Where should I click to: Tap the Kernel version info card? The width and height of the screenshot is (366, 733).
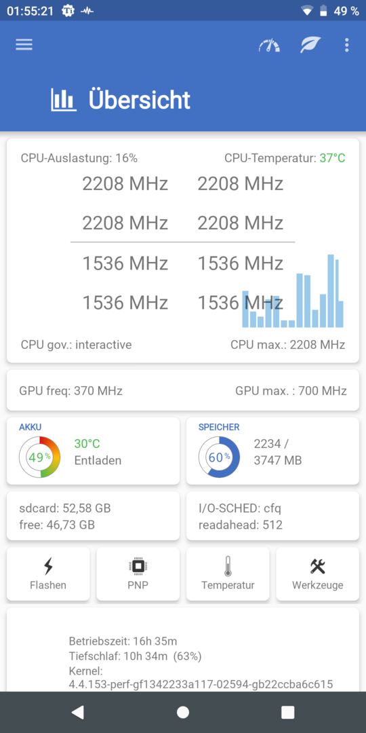pyautogui.click(x=183, y=650)
